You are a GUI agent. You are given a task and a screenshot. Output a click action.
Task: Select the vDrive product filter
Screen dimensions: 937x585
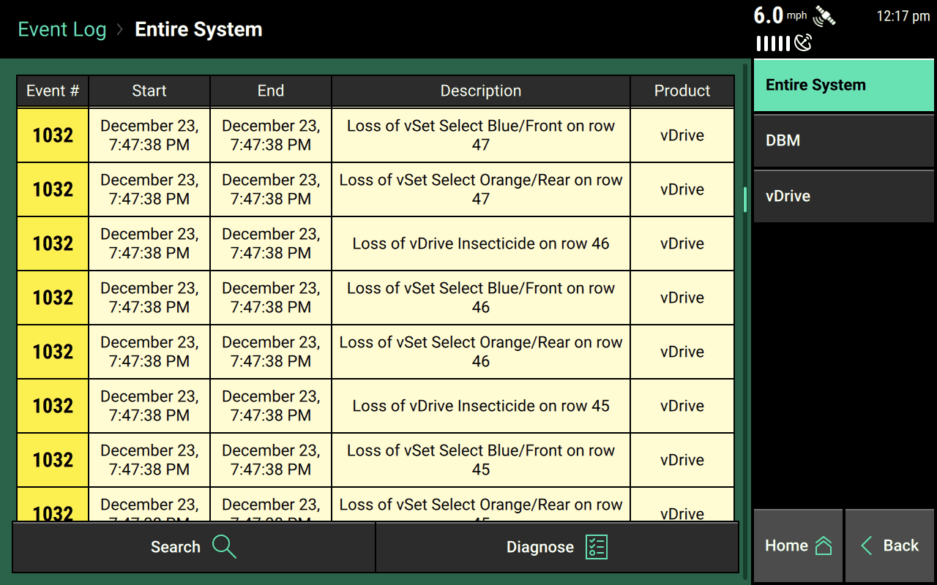843,196
